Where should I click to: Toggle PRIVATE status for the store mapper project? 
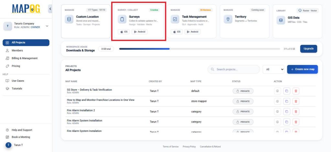point(243,101)
